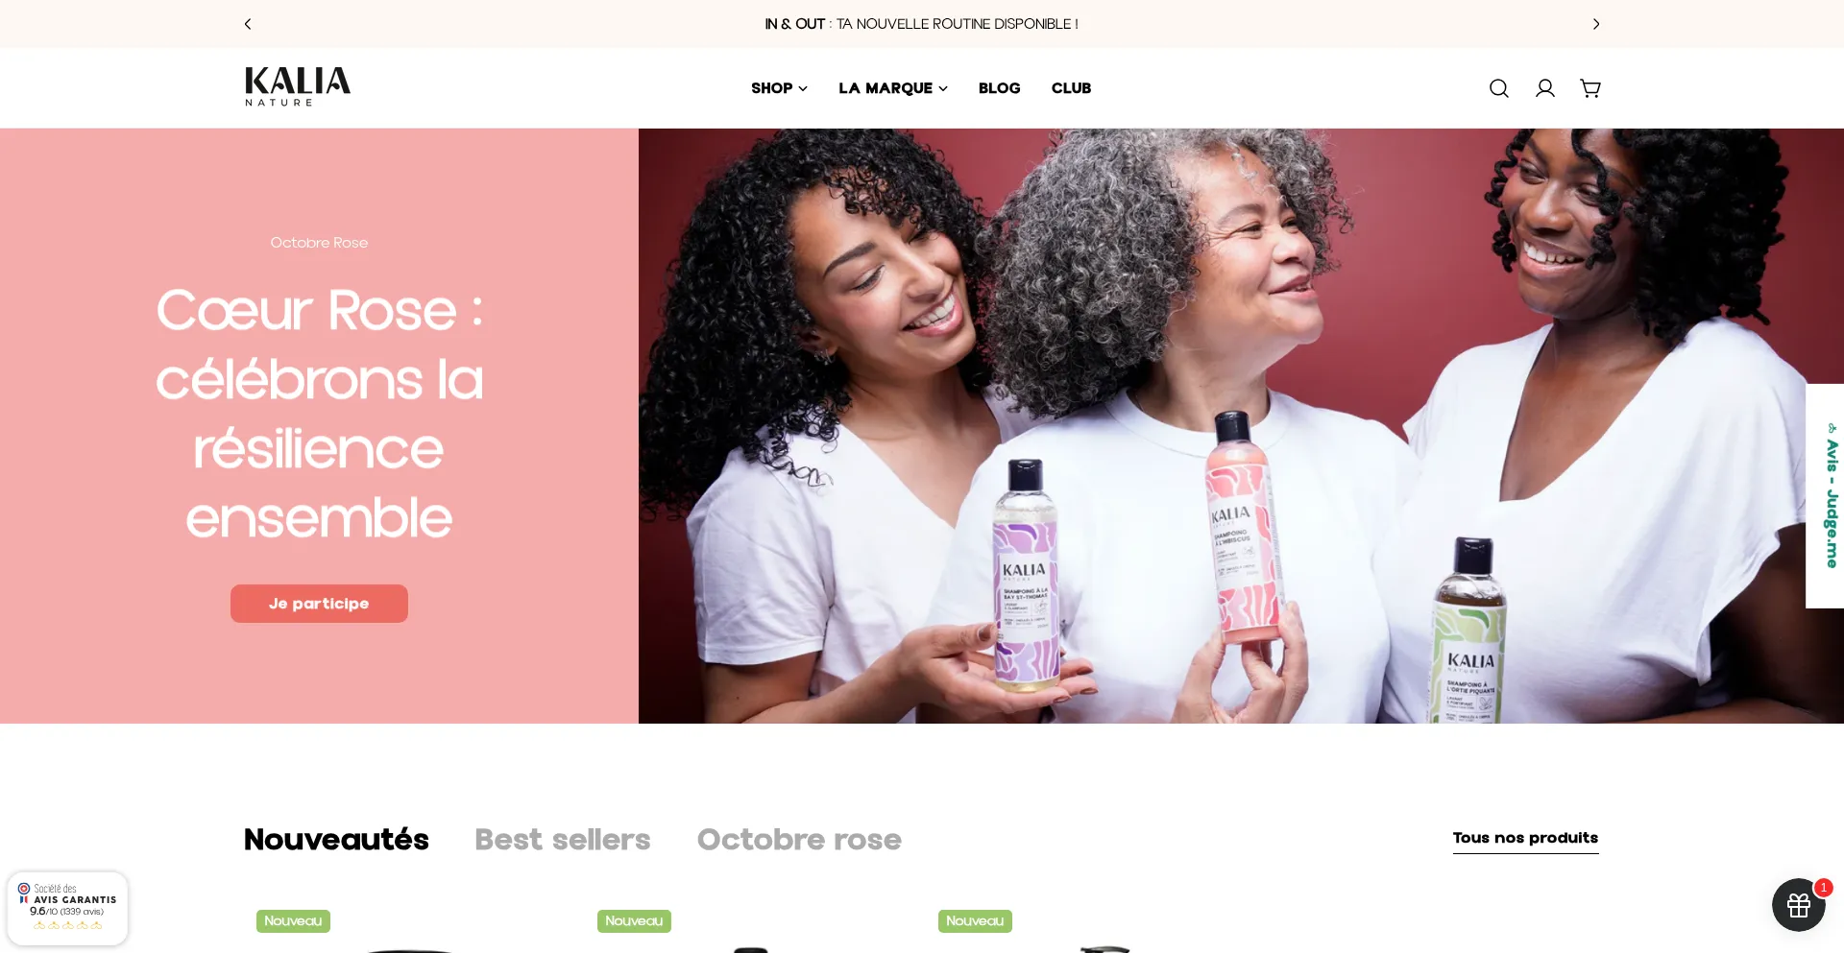Click the gift rewards icon with notification badge
Image resolution: width=1844 pixels, height=953 pixels.
1799,904
